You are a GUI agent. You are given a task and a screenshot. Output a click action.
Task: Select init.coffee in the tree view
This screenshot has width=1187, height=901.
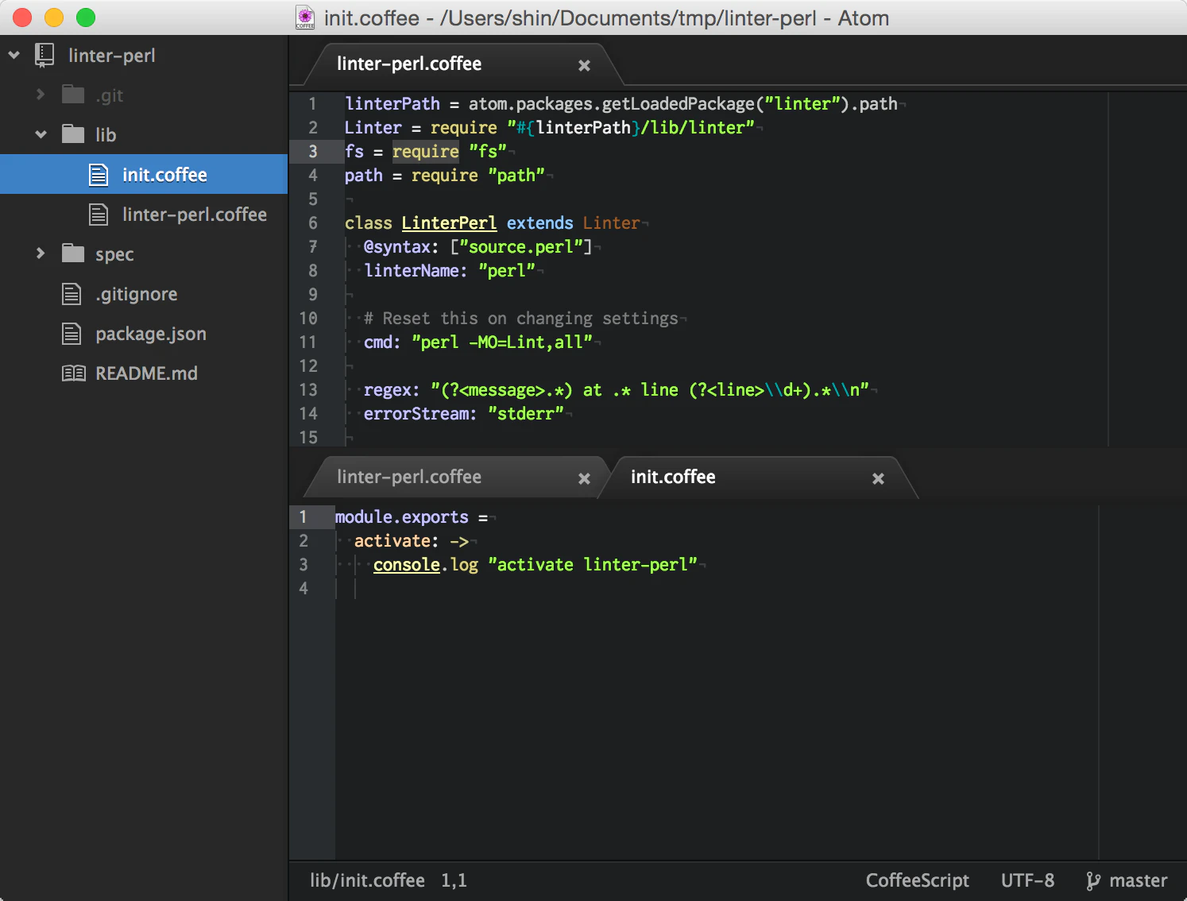pyautogui.click(x=144, y=175)
